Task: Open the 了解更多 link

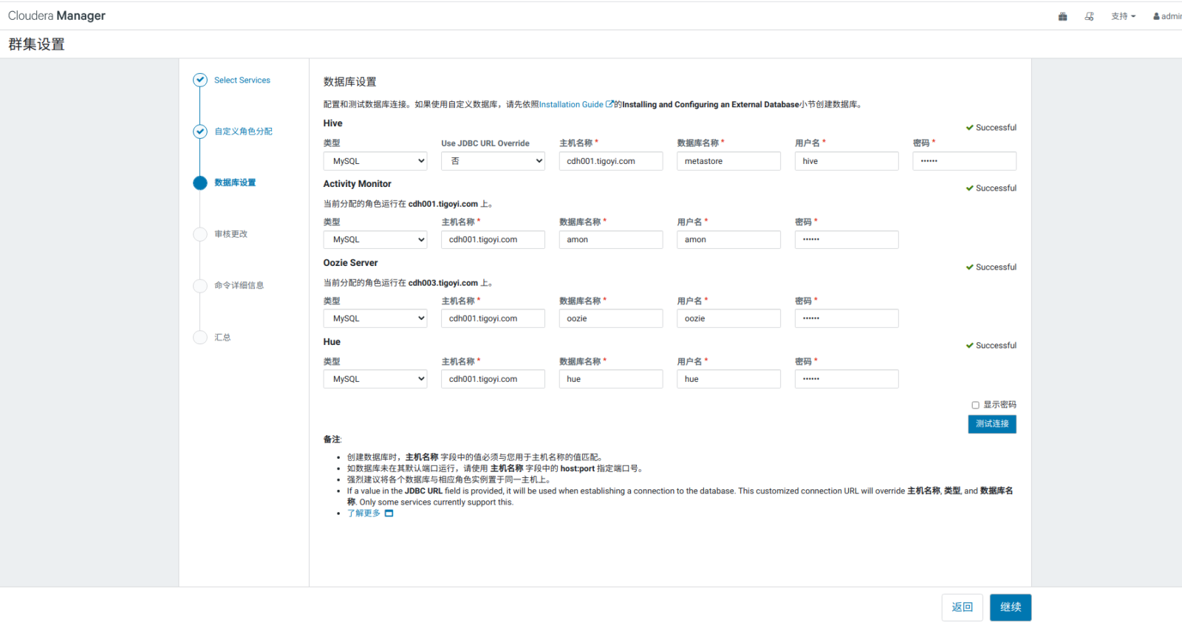Action: click(x=363, y=513)
